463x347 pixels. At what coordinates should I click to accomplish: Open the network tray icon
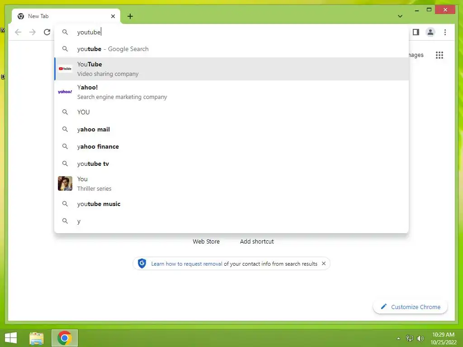[410, 338]
